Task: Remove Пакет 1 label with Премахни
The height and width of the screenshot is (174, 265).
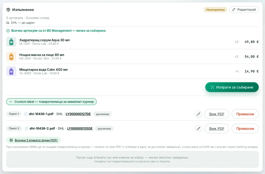Action: click(x=245, y=114)
